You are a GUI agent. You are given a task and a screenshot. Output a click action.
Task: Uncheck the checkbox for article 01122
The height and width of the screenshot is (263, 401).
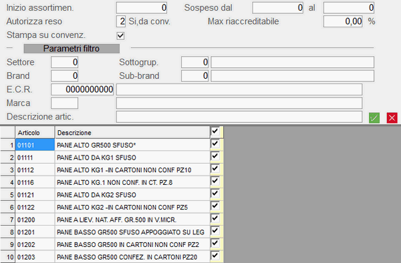pyautogui.click(x=215, y=206)
